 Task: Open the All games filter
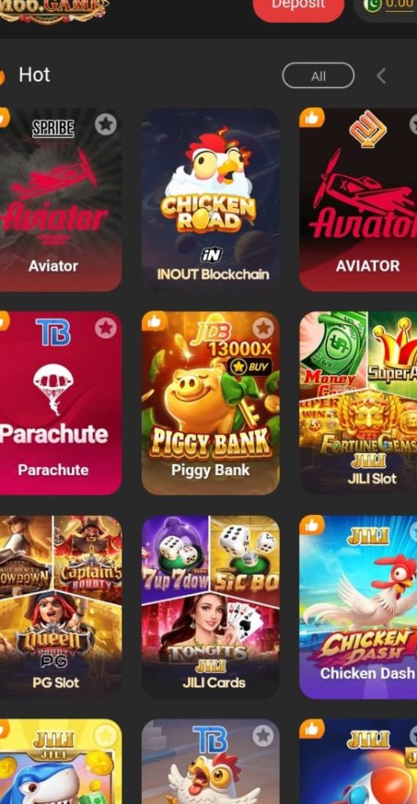tap(318, 76)
